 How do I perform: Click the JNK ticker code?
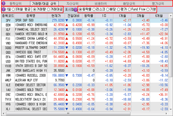click(x=8, y=71)
